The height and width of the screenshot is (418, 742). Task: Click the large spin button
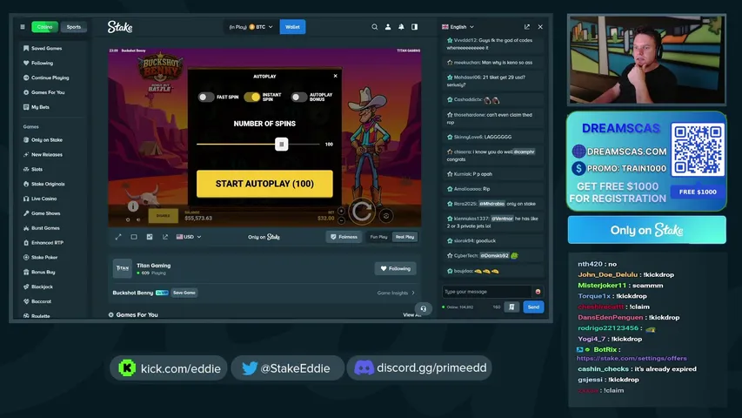(362, 212)
